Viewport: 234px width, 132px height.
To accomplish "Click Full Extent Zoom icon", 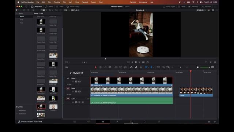I will click(158, 67).
